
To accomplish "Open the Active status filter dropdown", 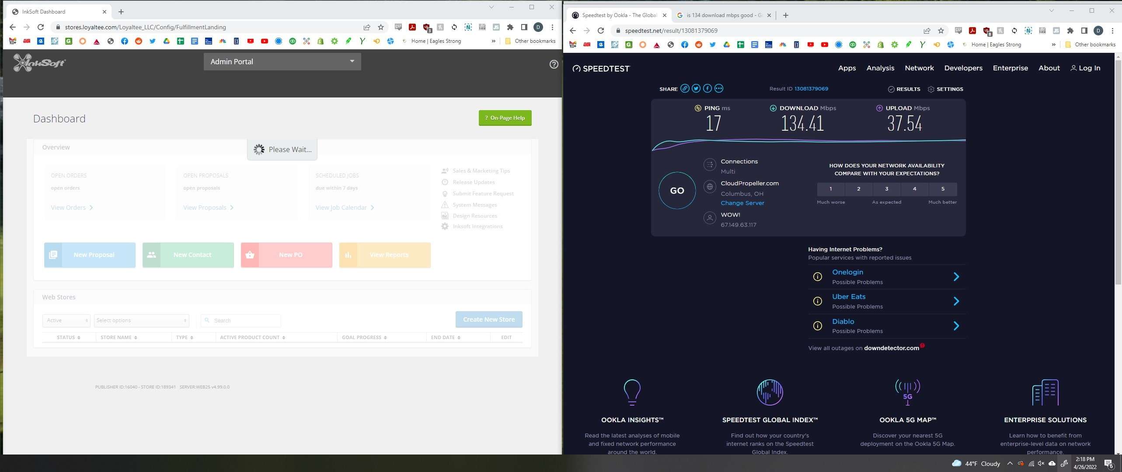I will coord(66,320).
